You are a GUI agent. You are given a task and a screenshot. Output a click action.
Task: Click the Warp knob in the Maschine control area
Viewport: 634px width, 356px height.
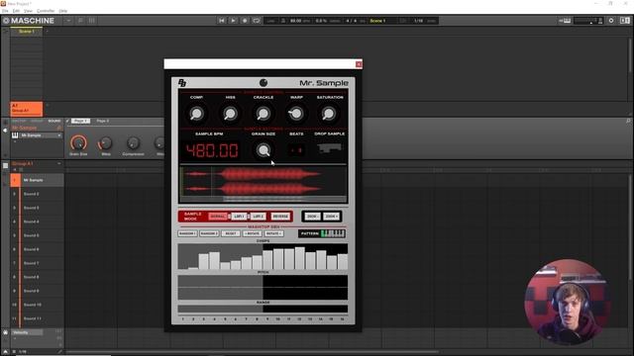pyautogui.click(x=106, y=142)
